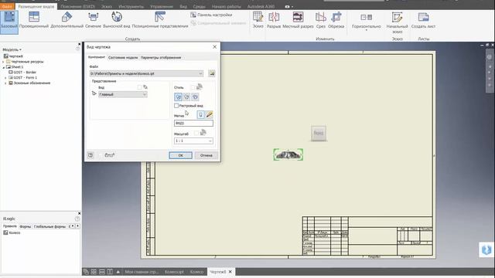The width and height of the screenshot is (495, 278).
Task: Browse for existing file icon
Action: 212,73
